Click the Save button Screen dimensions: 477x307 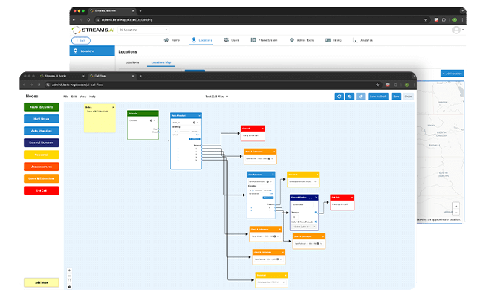click(396, 96)
